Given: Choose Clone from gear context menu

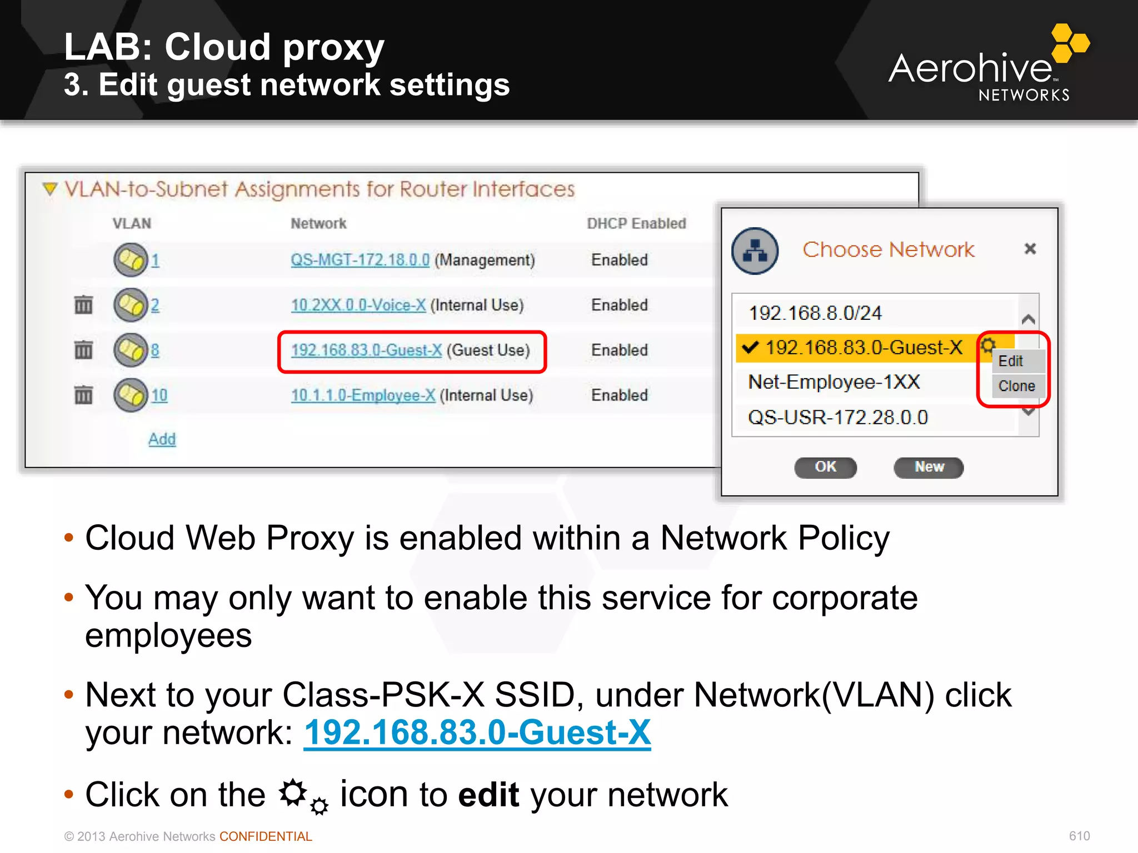Looking at the screenshot, I should pyautogui.click(x=1018, y=386).
